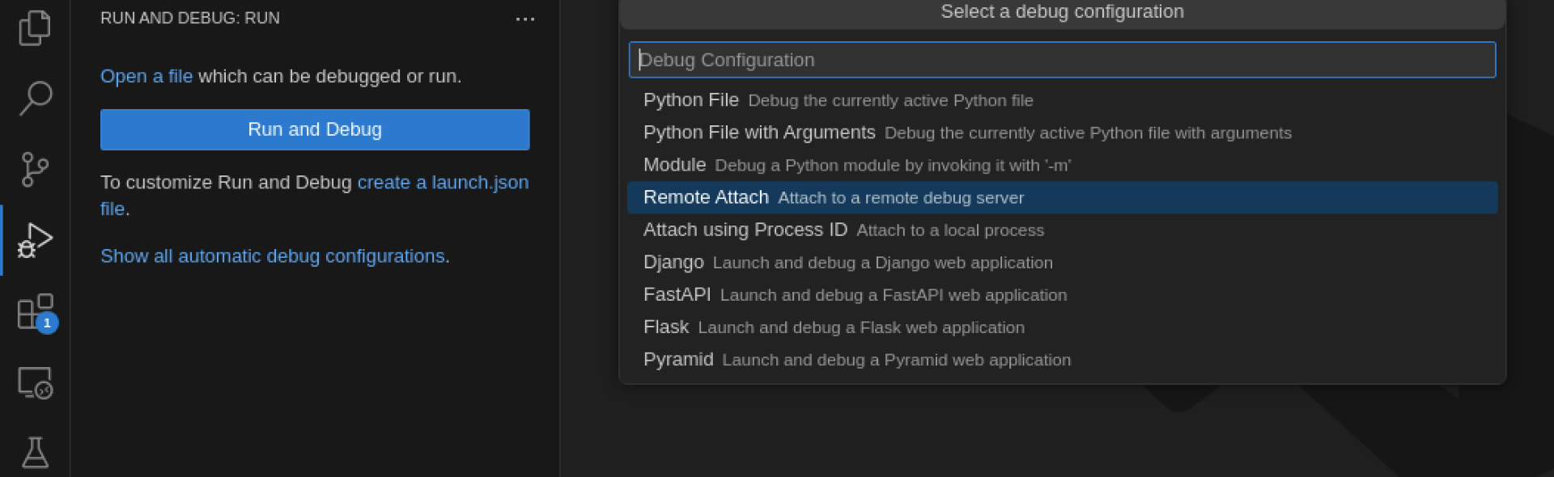Open Run and Debug views and more actions menu
The image size is (1554, 477).
coord(525,19)
